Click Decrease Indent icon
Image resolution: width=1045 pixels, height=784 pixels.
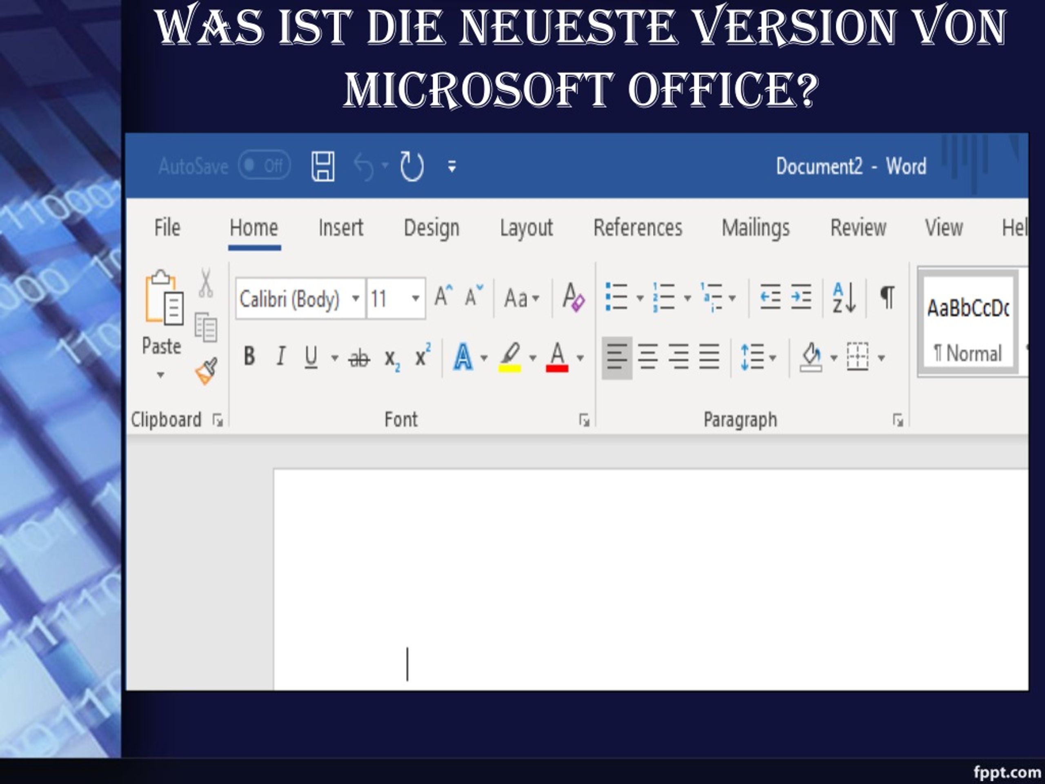(x=771, y=297)
